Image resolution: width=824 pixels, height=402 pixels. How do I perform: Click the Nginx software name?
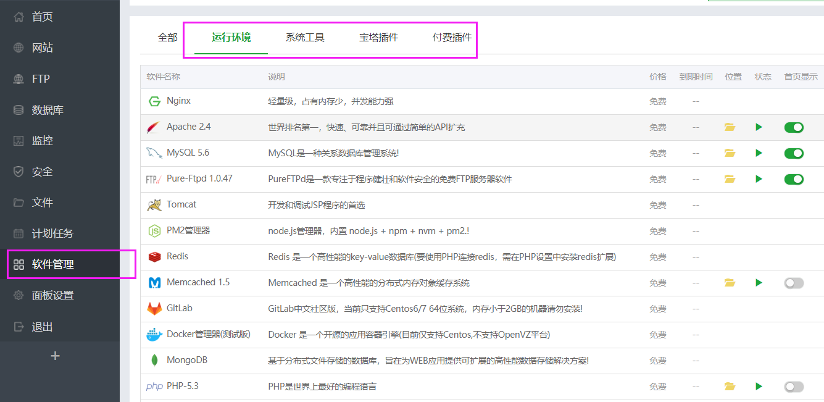pyautogui.click(x=179, y=101)
